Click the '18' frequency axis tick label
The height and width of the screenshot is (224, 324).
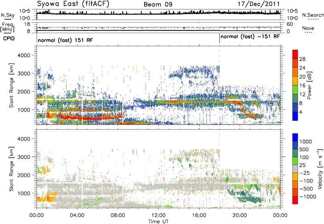[x=27, y=24]
